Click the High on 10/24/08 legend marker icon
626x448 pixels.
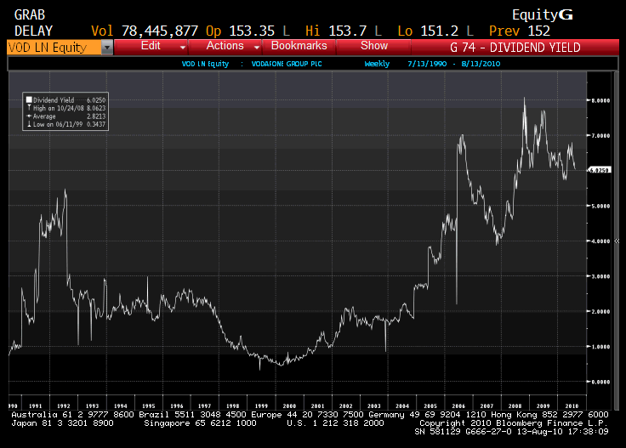coord(29,108)
